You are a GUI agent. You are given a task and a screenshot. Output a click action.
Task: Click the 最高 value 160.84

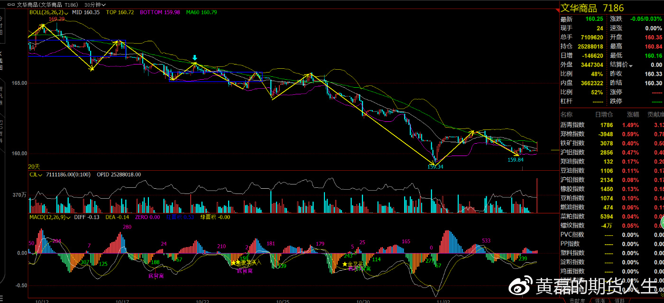pos(653,46)
